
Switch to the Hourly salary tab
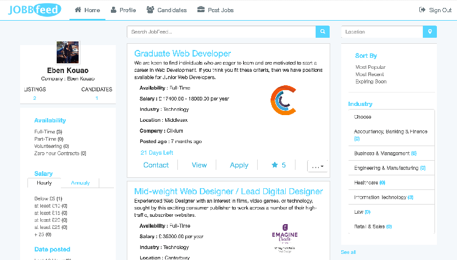coord(44,183)
